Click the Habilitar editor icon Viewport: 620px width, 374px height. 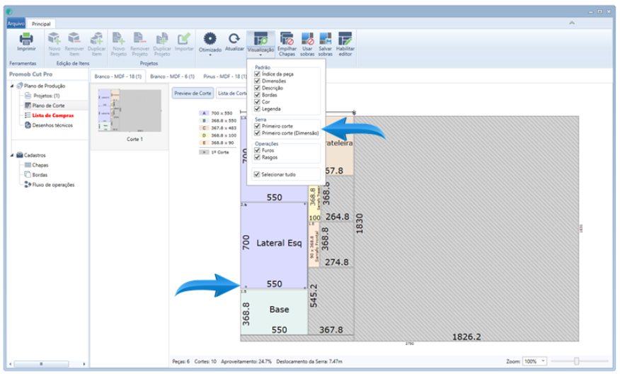(345, 38)
